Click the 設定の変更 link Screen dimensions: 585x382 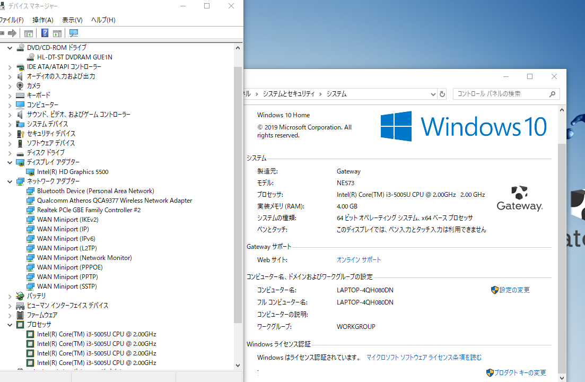[x=514, y=290]
